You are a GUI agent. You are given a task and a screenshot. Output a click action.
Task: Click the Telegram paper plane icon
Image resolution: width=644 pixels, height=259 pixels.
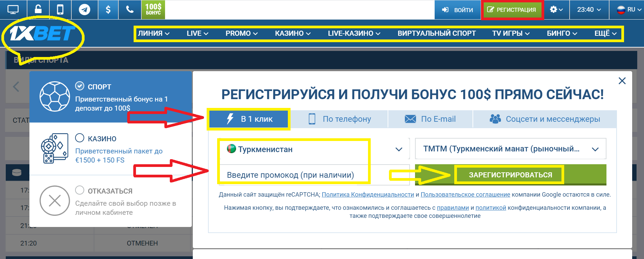[x=85, y=9]
